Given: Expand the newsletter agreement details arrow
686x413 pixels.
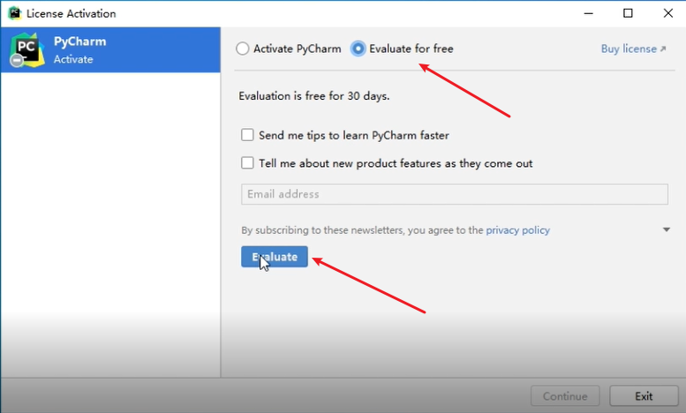Looking at the screenshot, I should pyautogui.click(x=667, y=229).
